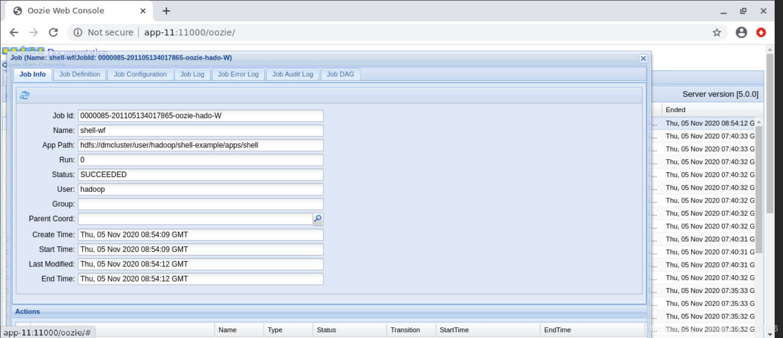
Task: Click the Actions panel header
Action: coord(329,312)
